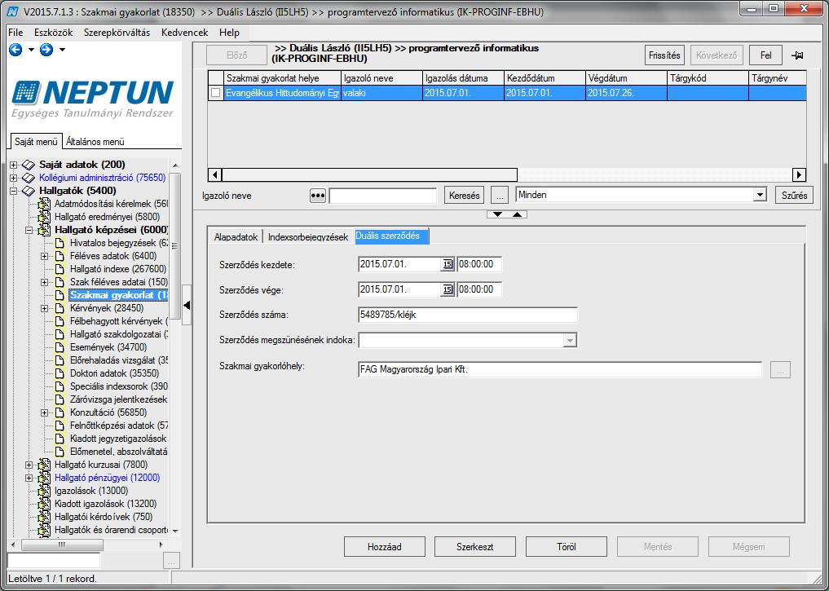Click the Szerződés száma input field
This screenshot has width=829, height=591.
pyautogui.click(x=467, y=315)
